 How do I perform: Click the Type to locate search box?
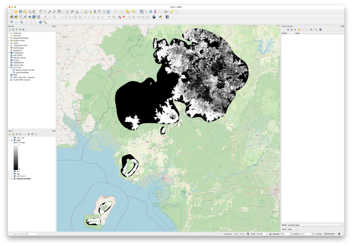coord(23,234)
